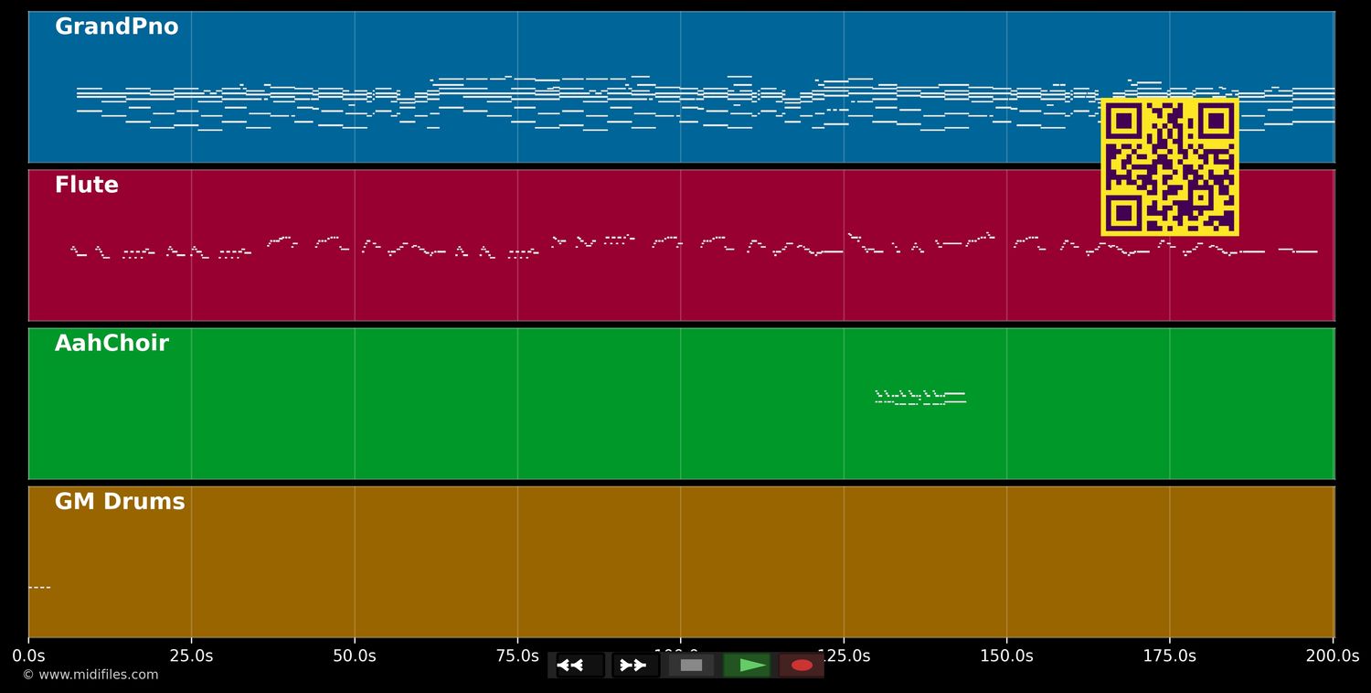Click the drum notes at track start
The height and width of the screenshot is (693, 1371).
39,587
